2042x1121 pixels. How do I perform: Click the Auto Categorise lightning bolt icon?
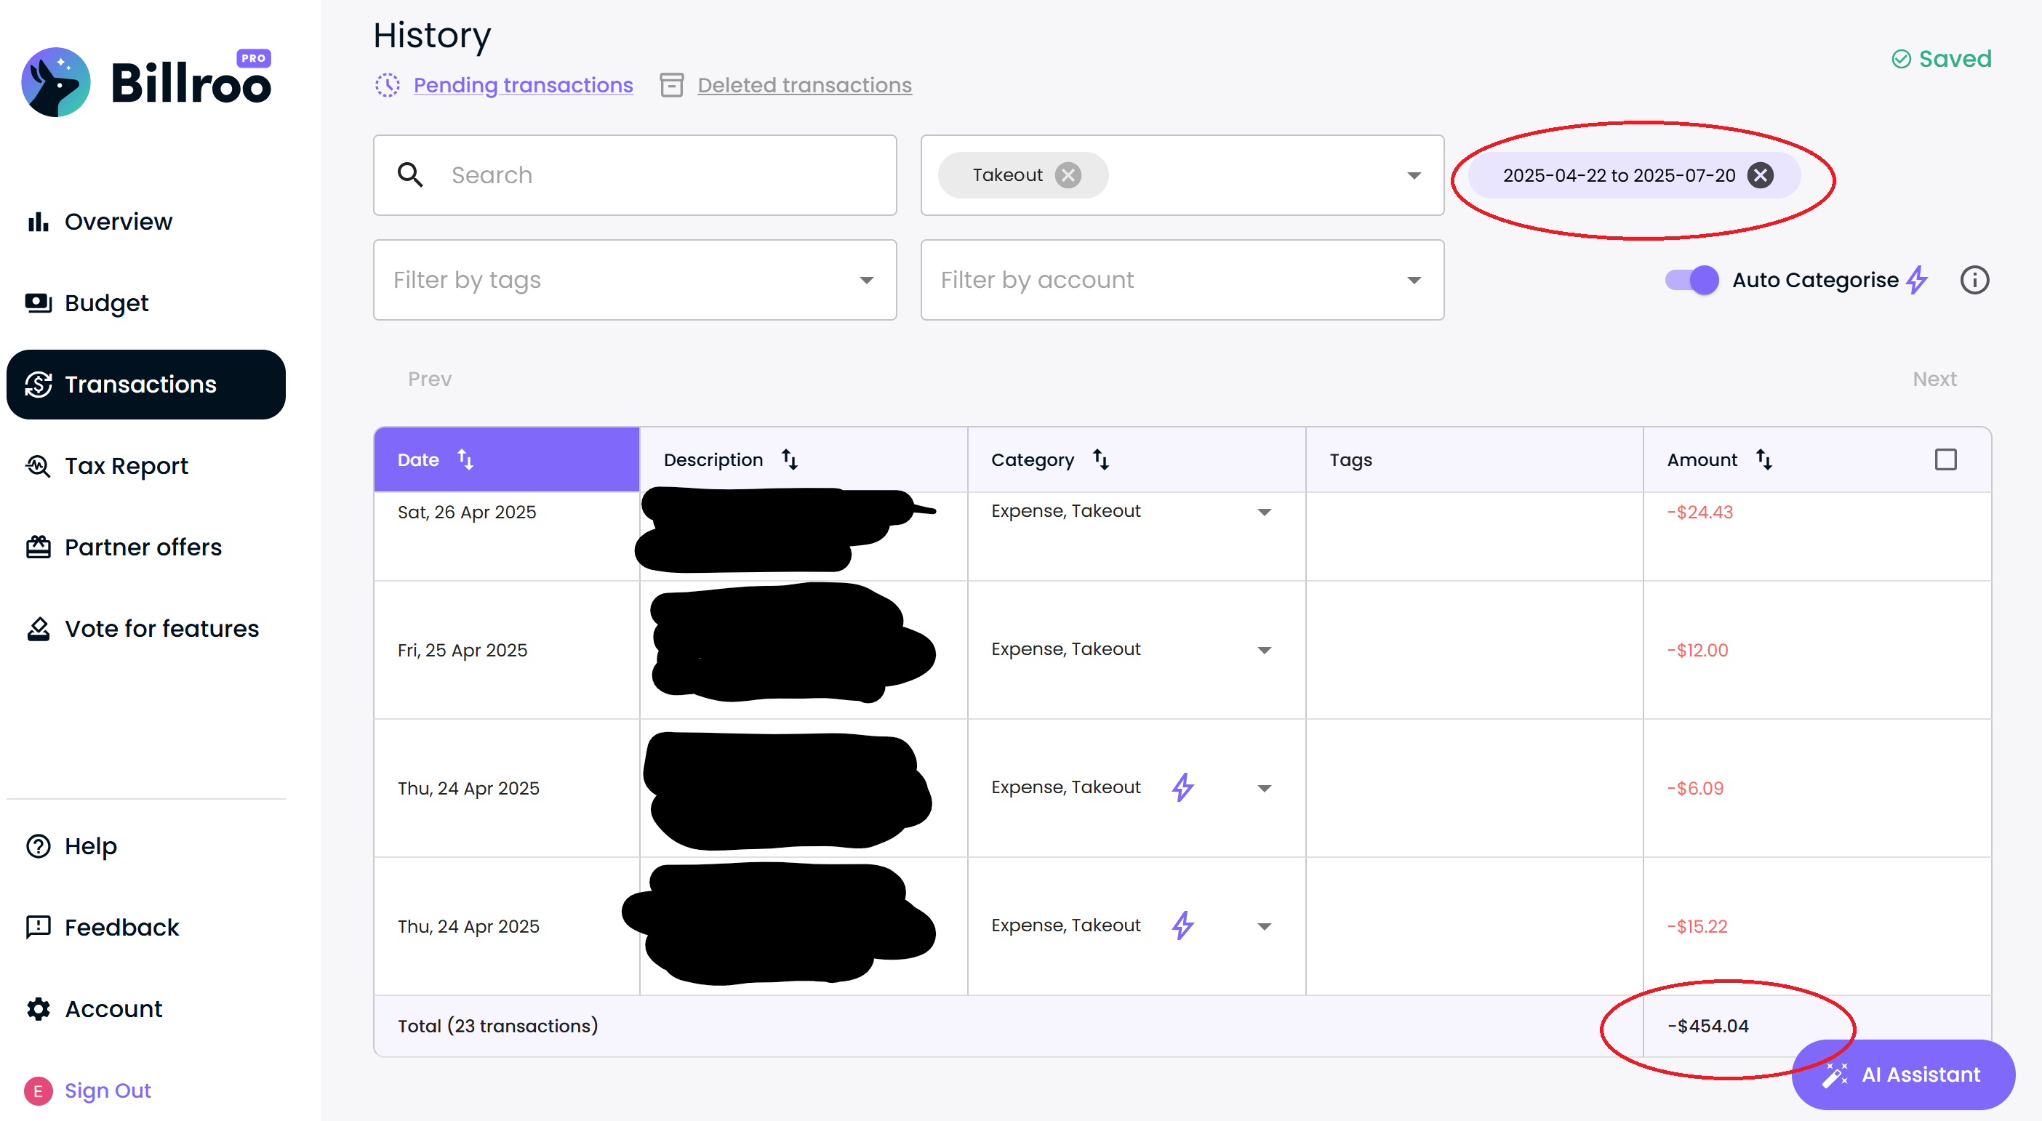[1916, 280]
